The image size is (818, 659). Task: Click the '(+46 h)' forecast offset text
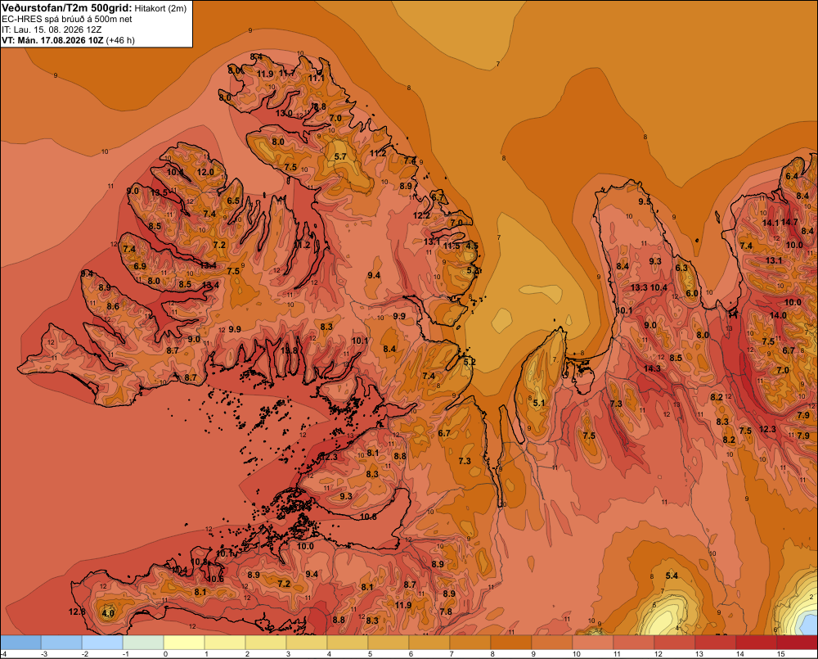(120, 40)
